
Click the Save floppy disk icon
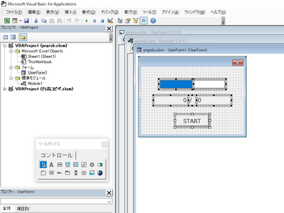[27, 21]
